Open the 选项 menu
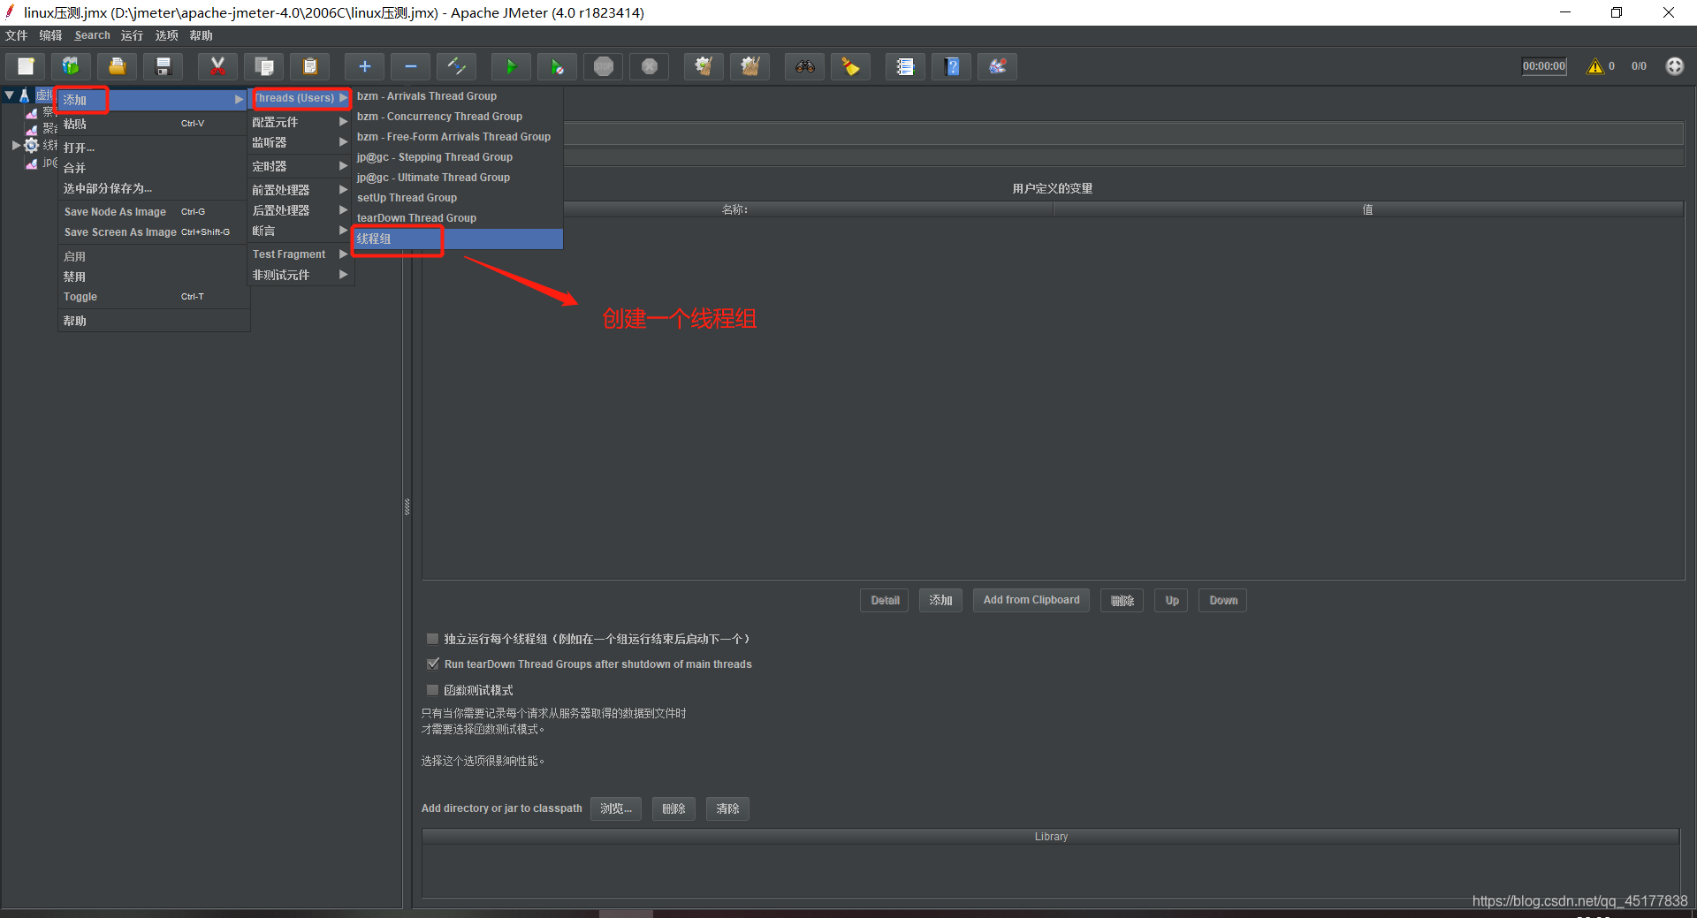The height and width of the screenshot is (918, 1697). [x=167, y=35]
